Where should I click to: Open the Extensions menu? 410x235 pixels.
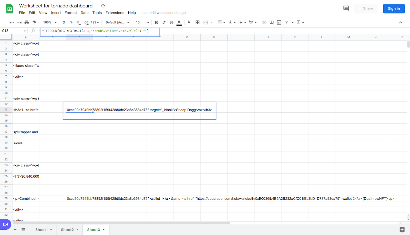click(x=115, y=13)
